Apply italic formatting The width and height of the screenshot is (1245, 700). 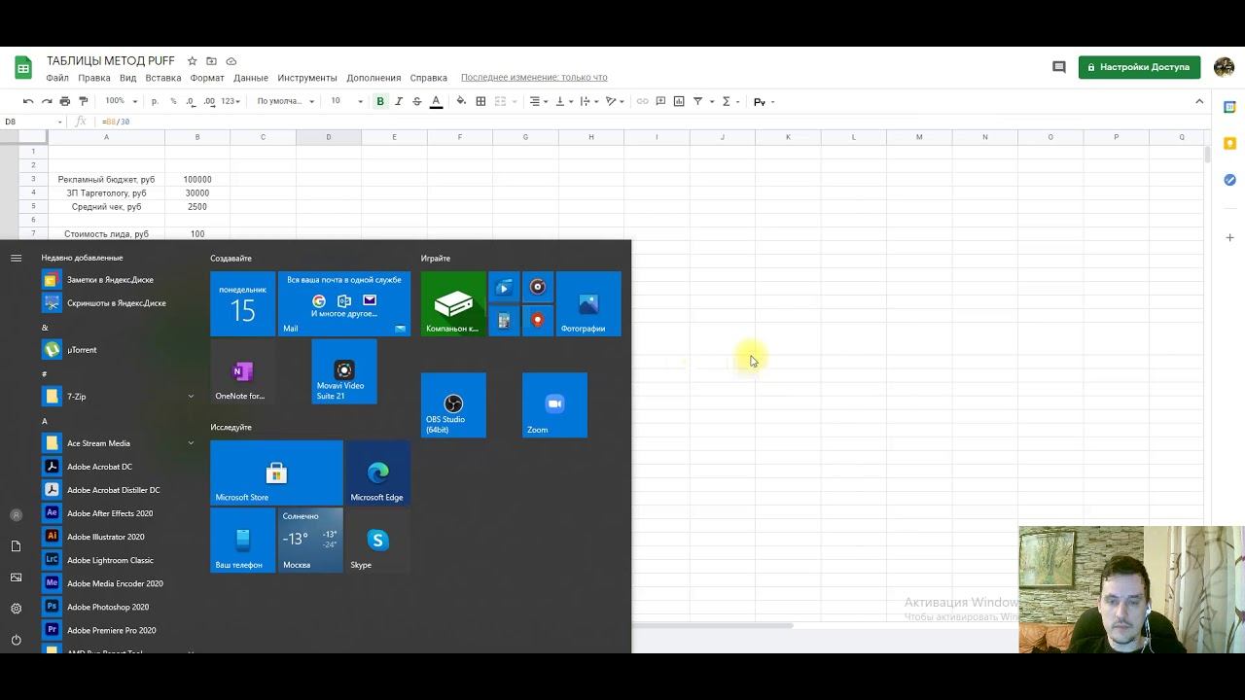pyautogui.click(x=399, y=101)
